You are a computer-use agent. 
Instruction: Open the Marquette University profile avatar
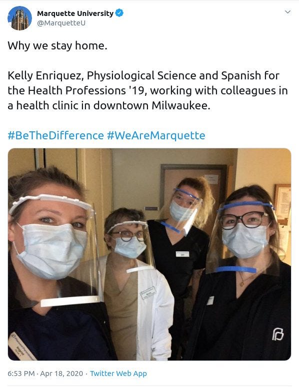[x=20, y=18]
